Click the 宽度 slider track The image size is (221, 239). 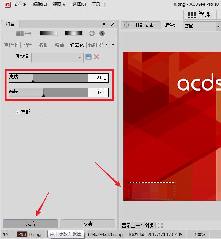[49, 78]
